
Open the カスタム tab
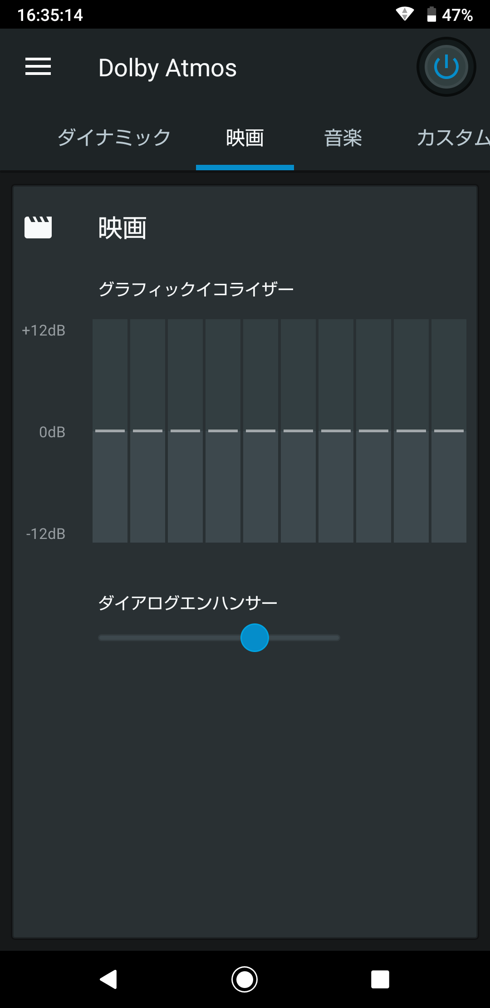[453, 138]
